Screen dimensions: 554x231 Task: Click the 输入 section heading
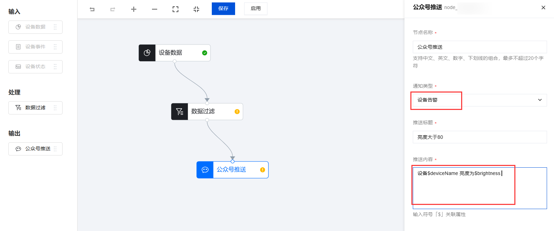pyautogui.click(x=14, y=11)
